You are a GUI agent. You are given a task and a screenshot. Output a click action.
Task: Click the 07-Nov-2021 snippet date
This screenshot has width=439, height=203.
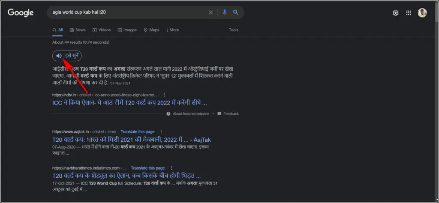click(x=120, y=84)
